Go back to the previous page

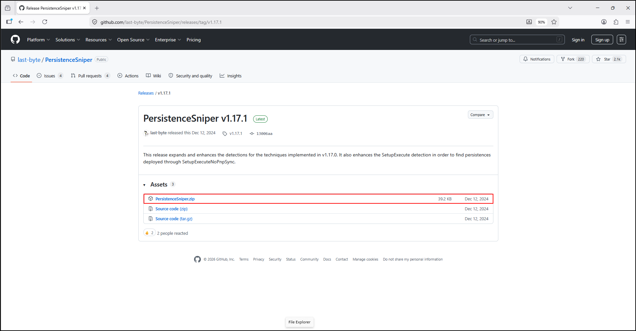tap(21, 22)
